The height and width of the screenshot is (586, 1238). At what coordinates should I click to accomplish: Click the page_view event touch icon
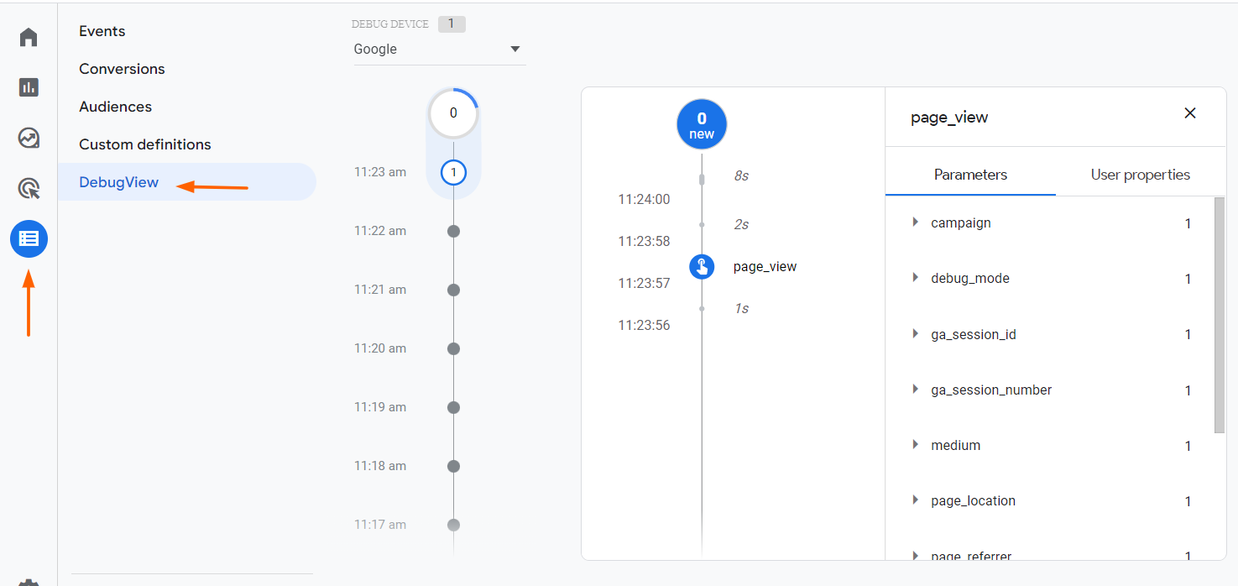pyautogui.click(x=702, y=266)
